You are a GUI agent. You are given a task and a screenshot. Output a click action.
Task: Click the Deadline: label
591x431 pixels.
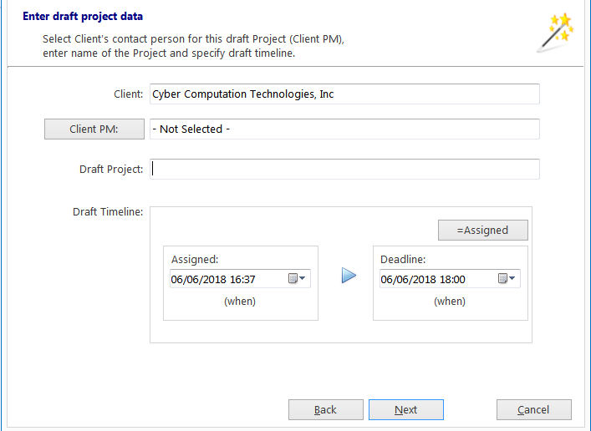403,260
